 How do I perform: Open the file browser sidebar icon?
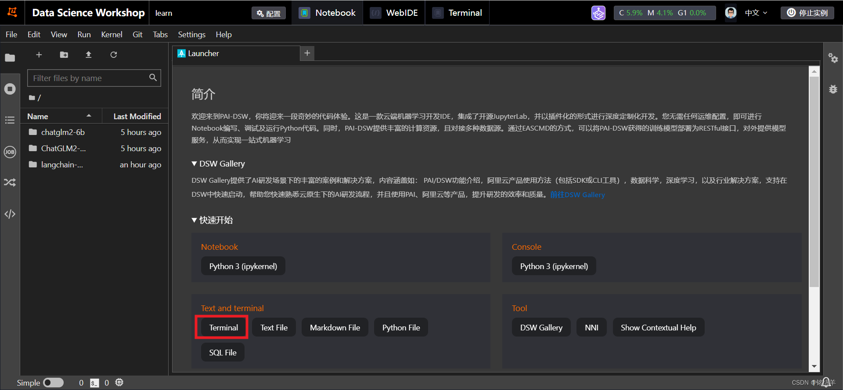coord(10,58)
